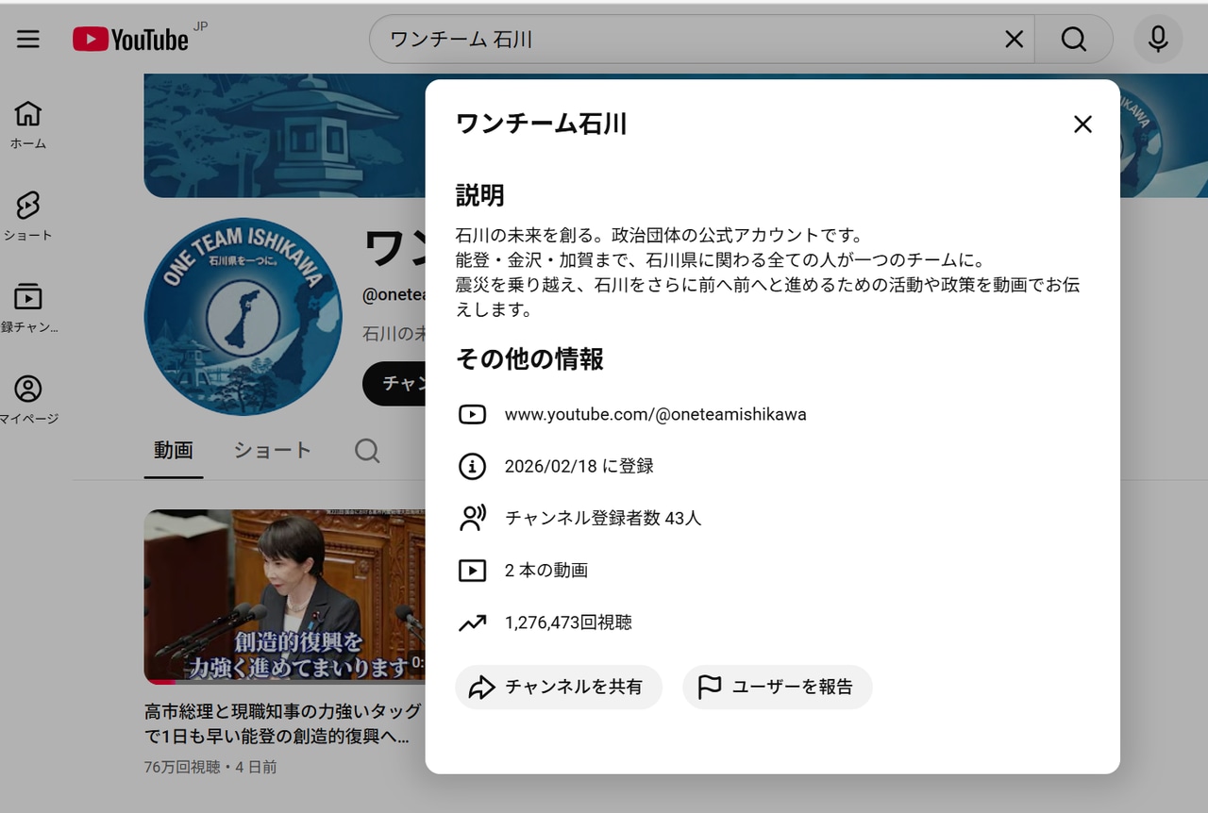Click the subscriber count icon

pos(472,518)
